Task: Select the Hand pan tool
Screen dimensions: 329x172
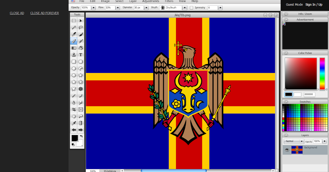Action: click(x=74, y=116)
